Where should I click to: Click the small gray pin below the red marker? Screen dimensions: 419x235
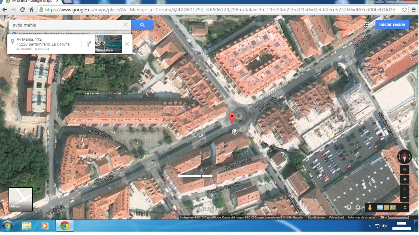[x=234, y=132]
